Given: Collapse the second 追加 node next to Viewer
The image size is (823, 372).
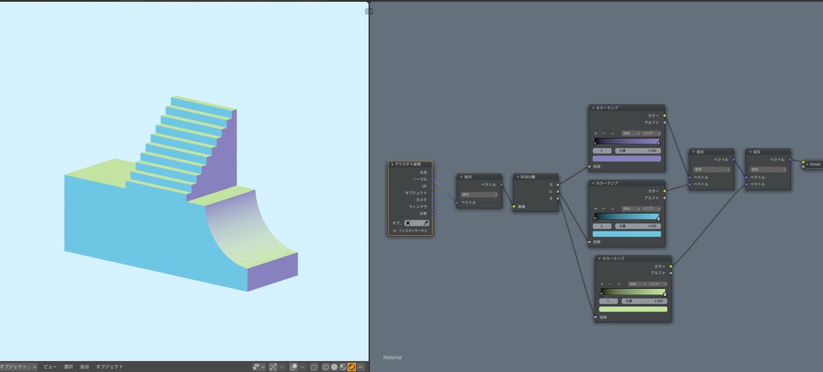Looking at the screenshot, I should pos(750,152).
